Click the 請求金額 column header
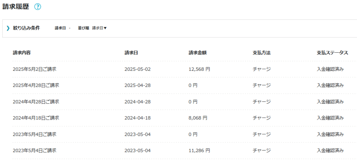 tap(198, 53)
